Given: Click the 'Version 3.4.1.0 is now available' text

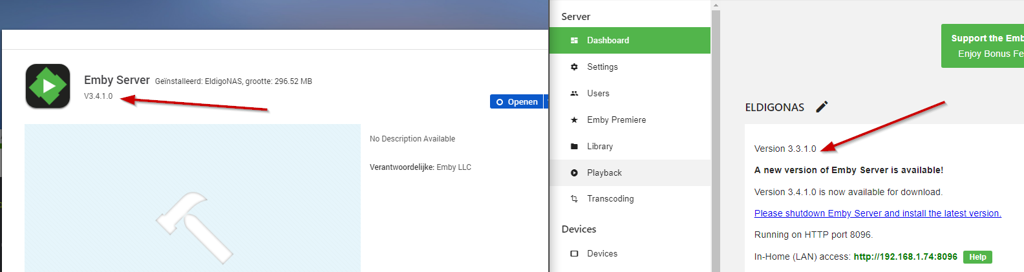Looking at the screenshot, I should point(848,192).
